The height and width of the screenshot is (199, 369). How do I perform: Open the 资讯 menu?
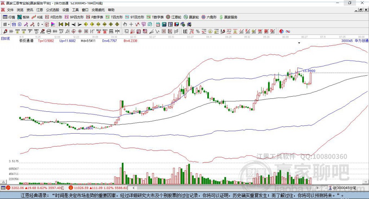pos(30,10)
